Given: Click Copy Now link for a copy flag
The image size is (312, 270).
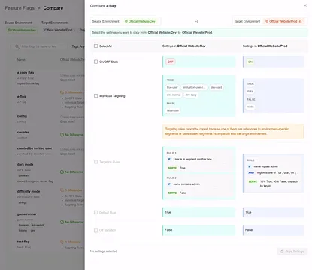Looking at the screenshot, I should 68,79.
